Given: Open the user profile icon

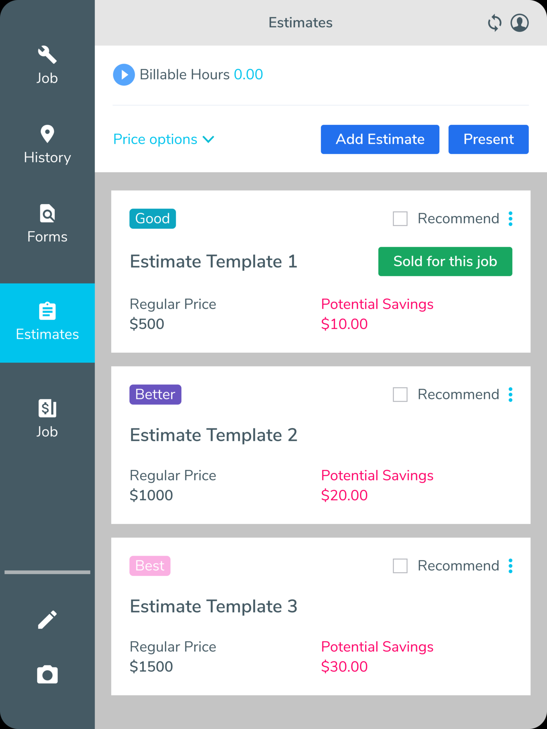Looking at the screenshot, I should coord(520,23).
